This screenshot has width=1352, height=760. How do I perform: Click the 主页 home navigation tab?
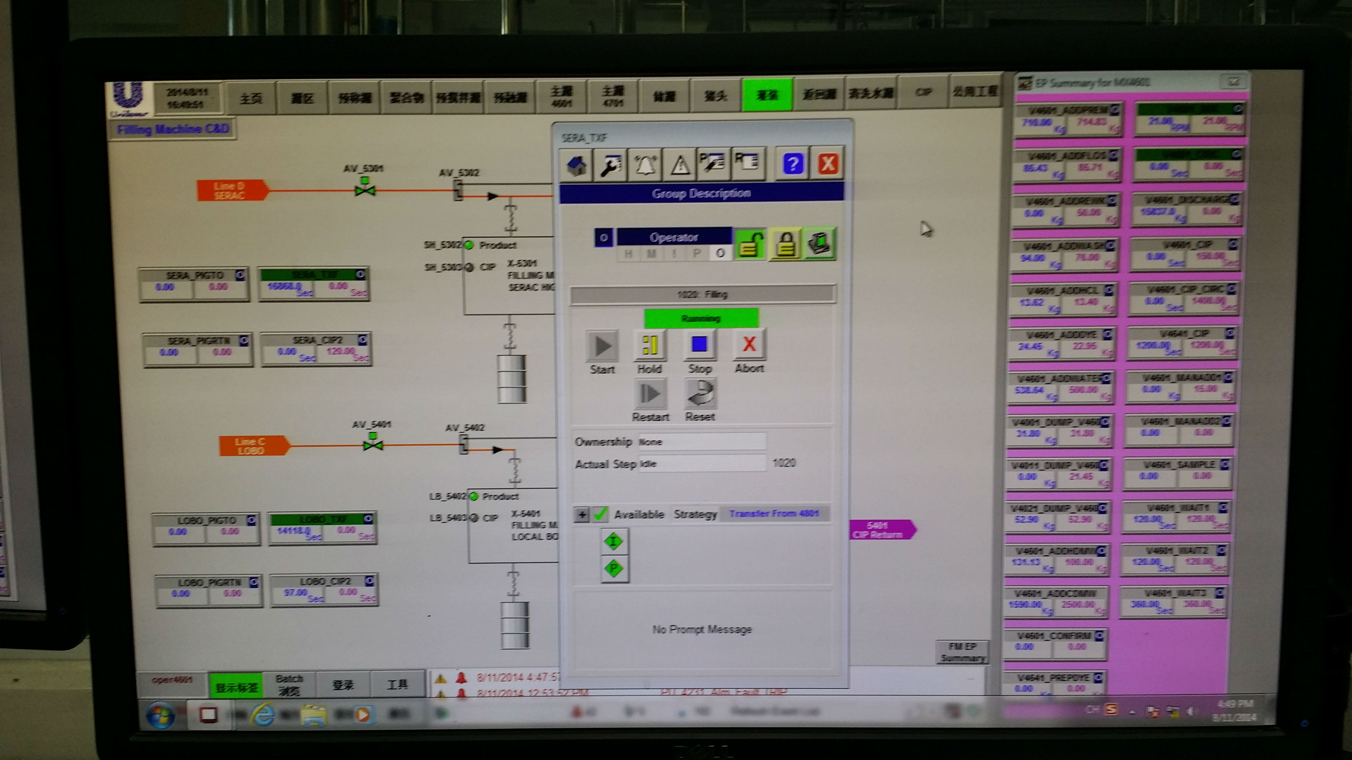250,98
